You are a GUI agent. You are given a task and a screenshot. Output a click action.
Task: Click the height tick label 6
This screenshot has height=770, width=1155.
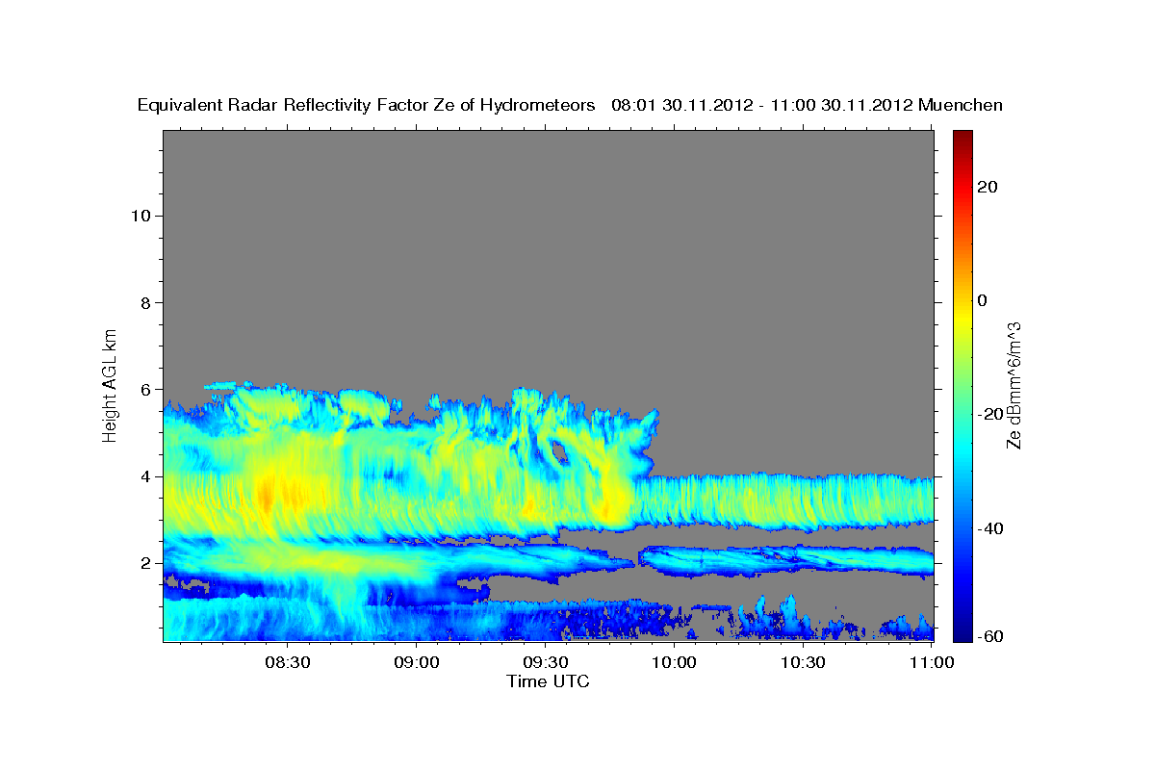pyautogui.click(x=147, y=390)
